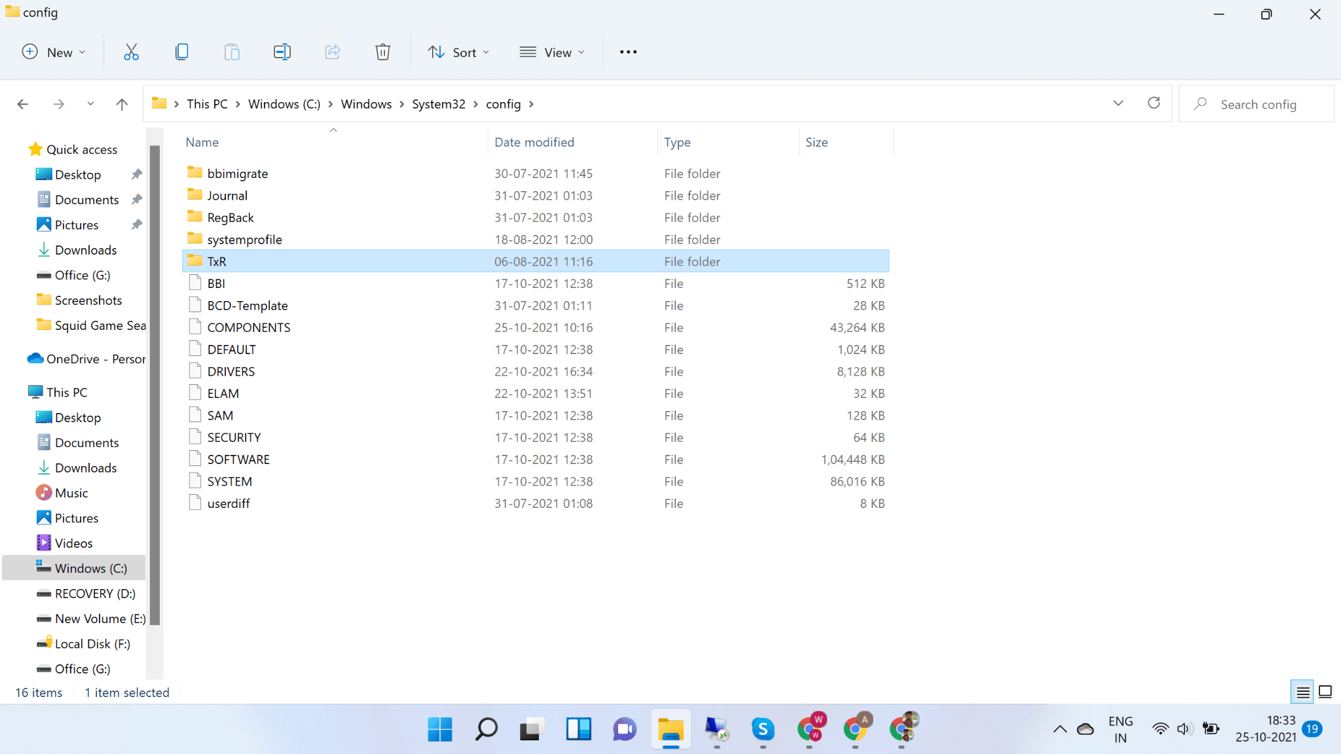
Task: Open the New item menu
Action: coord(54,52)
